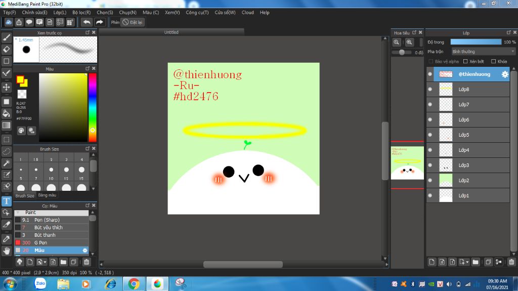Select the Hand tool

tap(6, 251)
